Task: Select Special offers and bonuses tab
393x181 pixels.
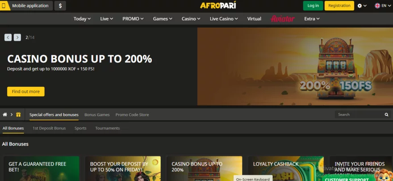Action: [x=54, y=114]
